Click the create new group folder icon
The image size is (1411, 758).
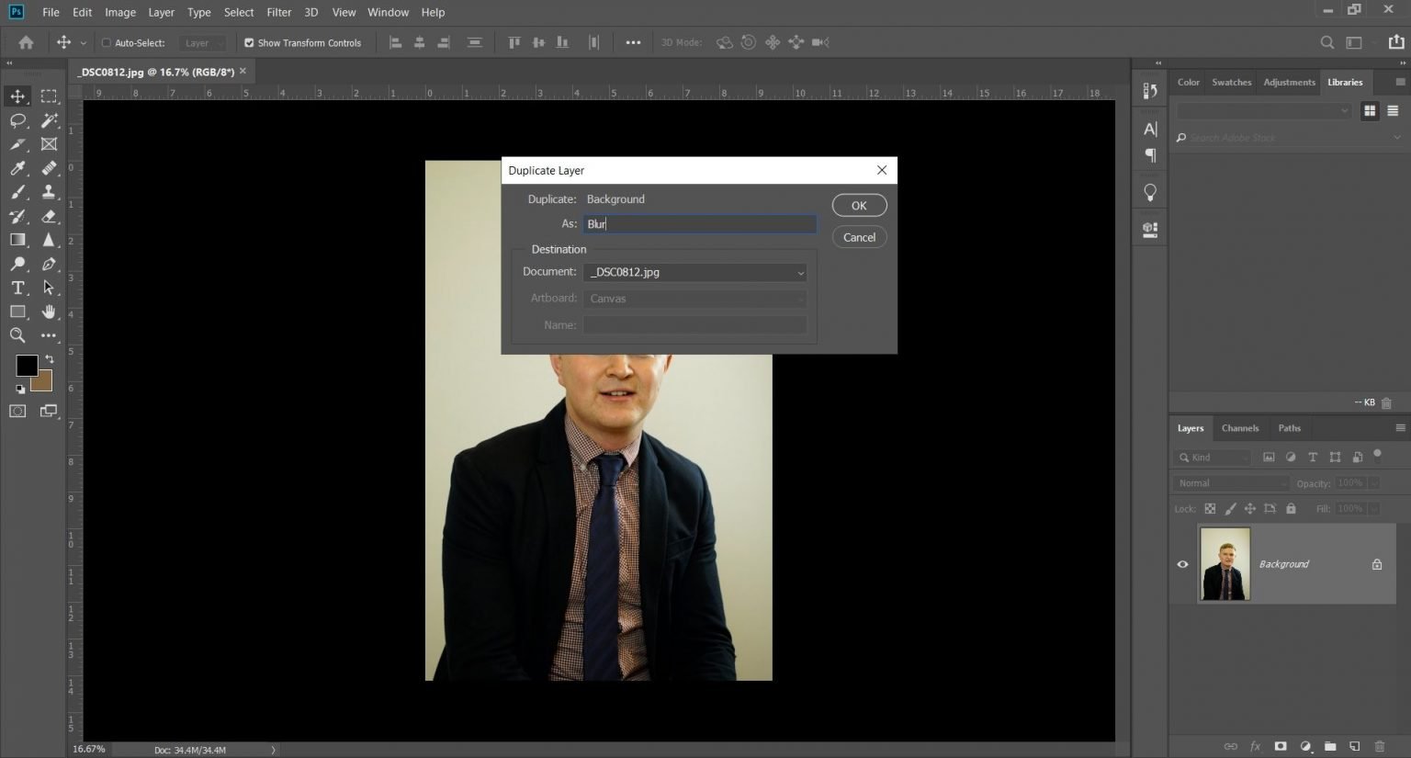pyautogui.click(x=1329, y=746)
